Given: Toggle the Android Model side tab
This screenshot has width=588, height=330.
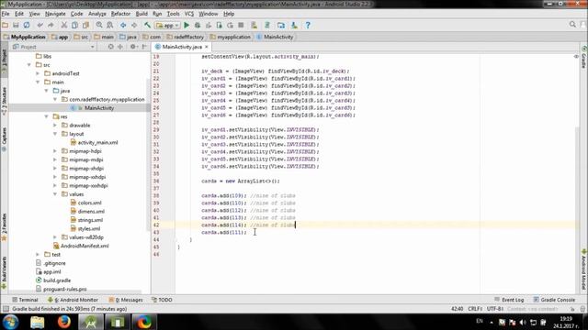Looking at the screenshot, I should 584,269.
